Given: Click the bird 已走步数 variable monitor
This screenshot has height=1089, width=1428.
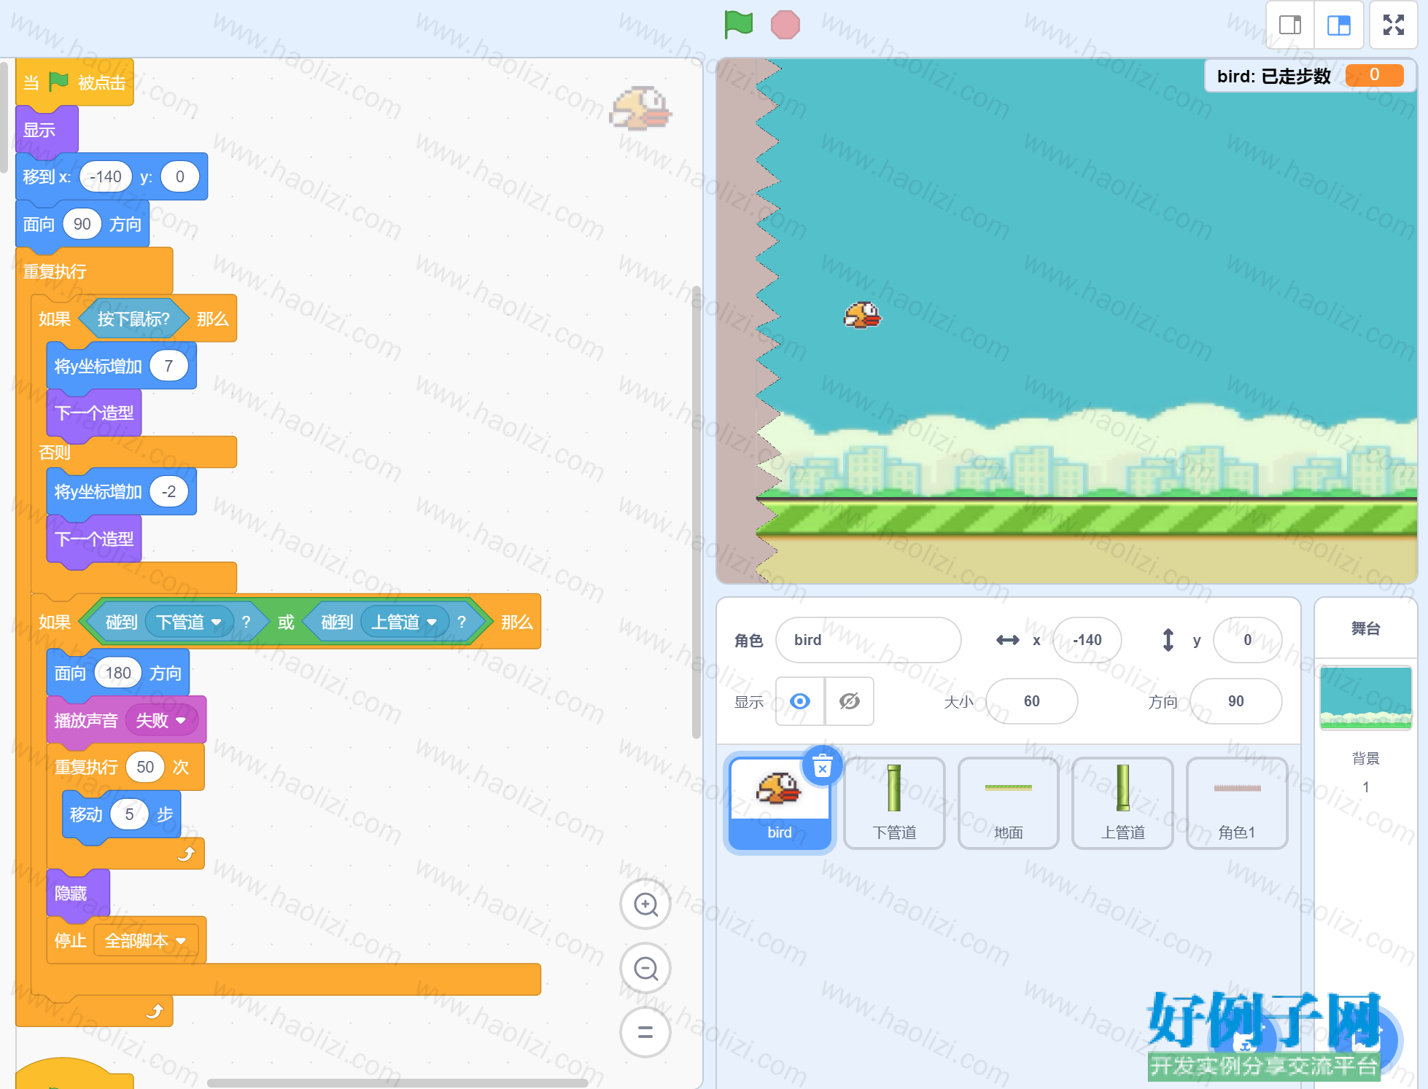Looking at the screenshot, I should click(1311, 75).
